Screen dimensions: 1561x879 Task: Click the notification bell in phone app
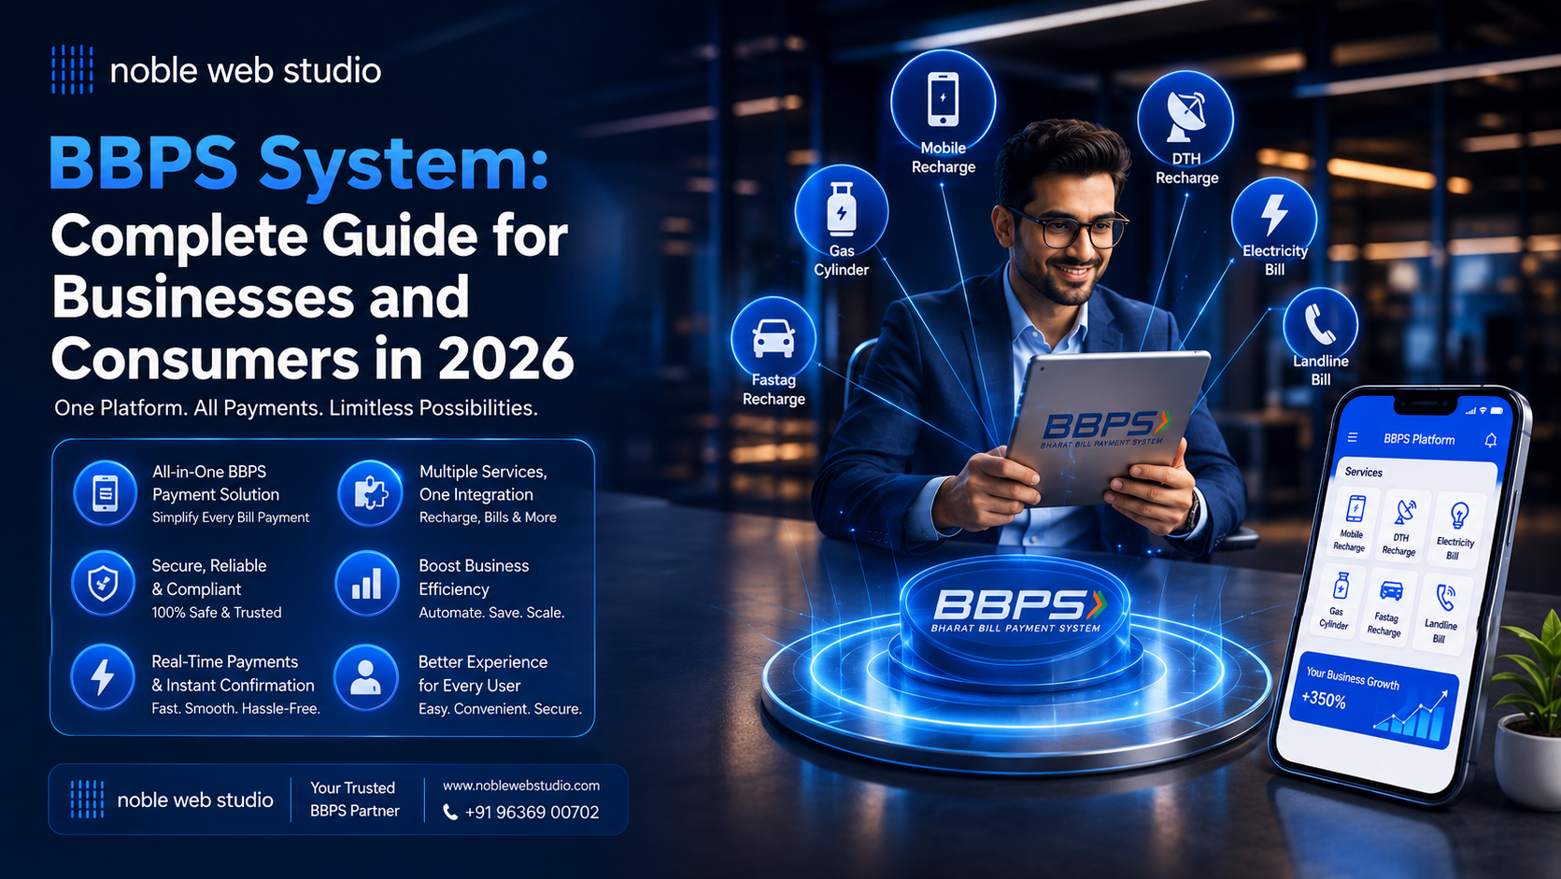[x=1490, y=440]
